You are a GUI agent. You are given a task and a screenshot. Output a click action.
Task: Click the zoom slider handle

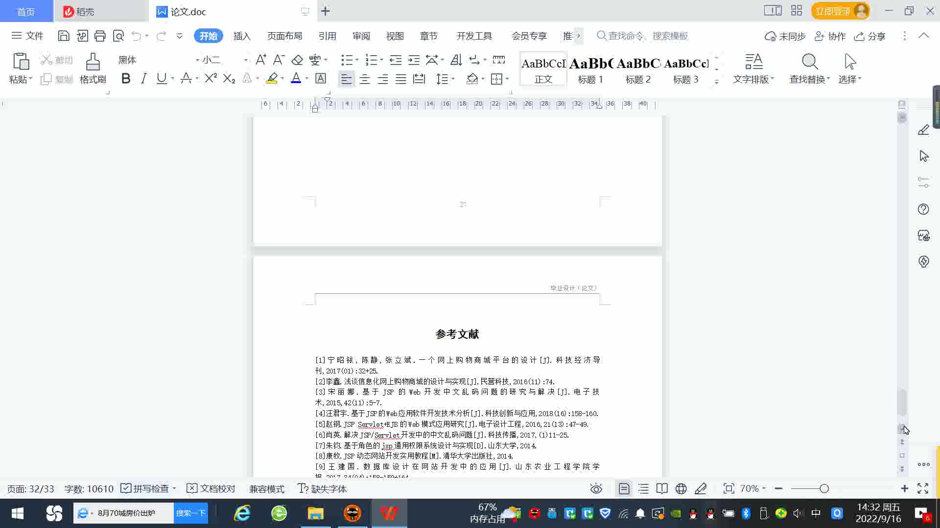click(824, 489)
